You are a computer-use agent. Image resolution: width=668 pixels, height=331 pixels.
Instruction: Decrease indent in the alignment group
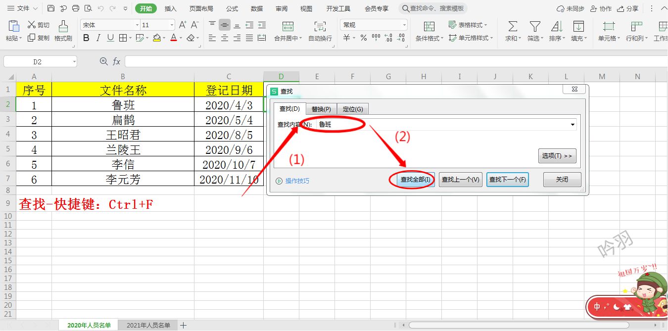(x=249, y=25)
